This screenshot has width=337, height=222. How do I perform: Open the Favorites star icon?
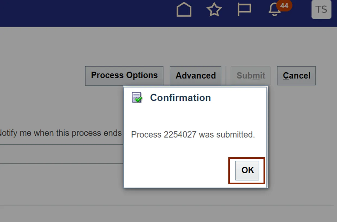pyautogui.click(x=214, y=10)
